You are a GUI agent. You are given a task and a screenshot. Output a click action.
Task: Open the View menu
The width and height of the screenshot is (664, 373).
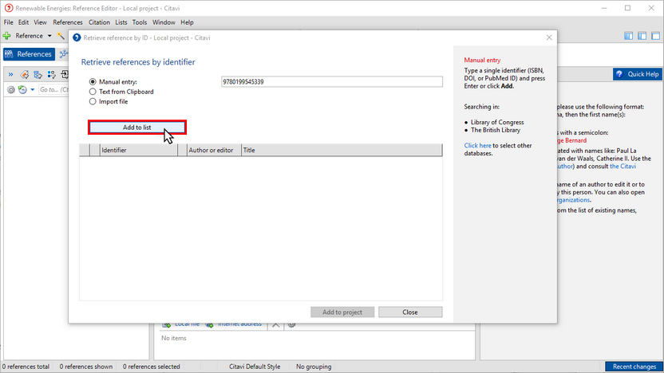tap(40, 22)
